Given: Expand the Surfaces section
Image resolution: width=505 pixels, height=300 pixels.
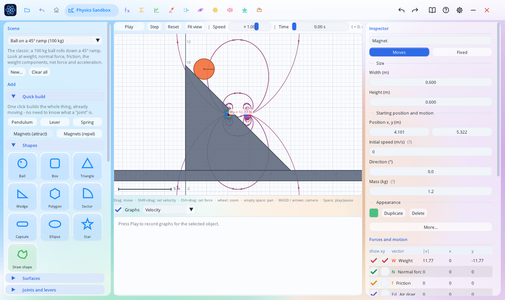Looking at the screenshot, I should [x=55, y=278].
